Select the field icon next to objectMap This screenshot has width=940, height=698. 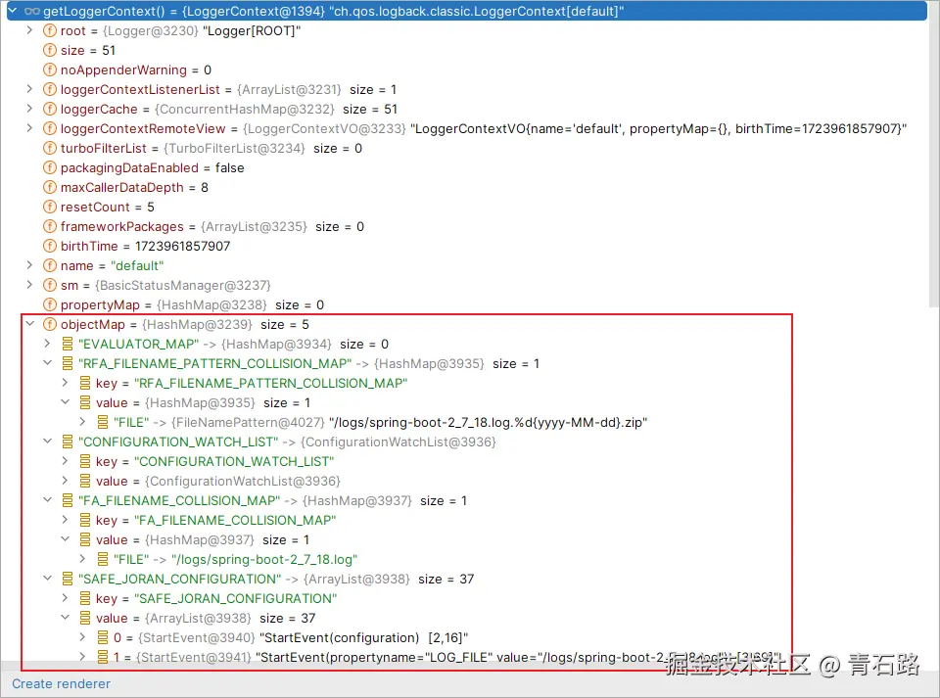pos(50,324)
